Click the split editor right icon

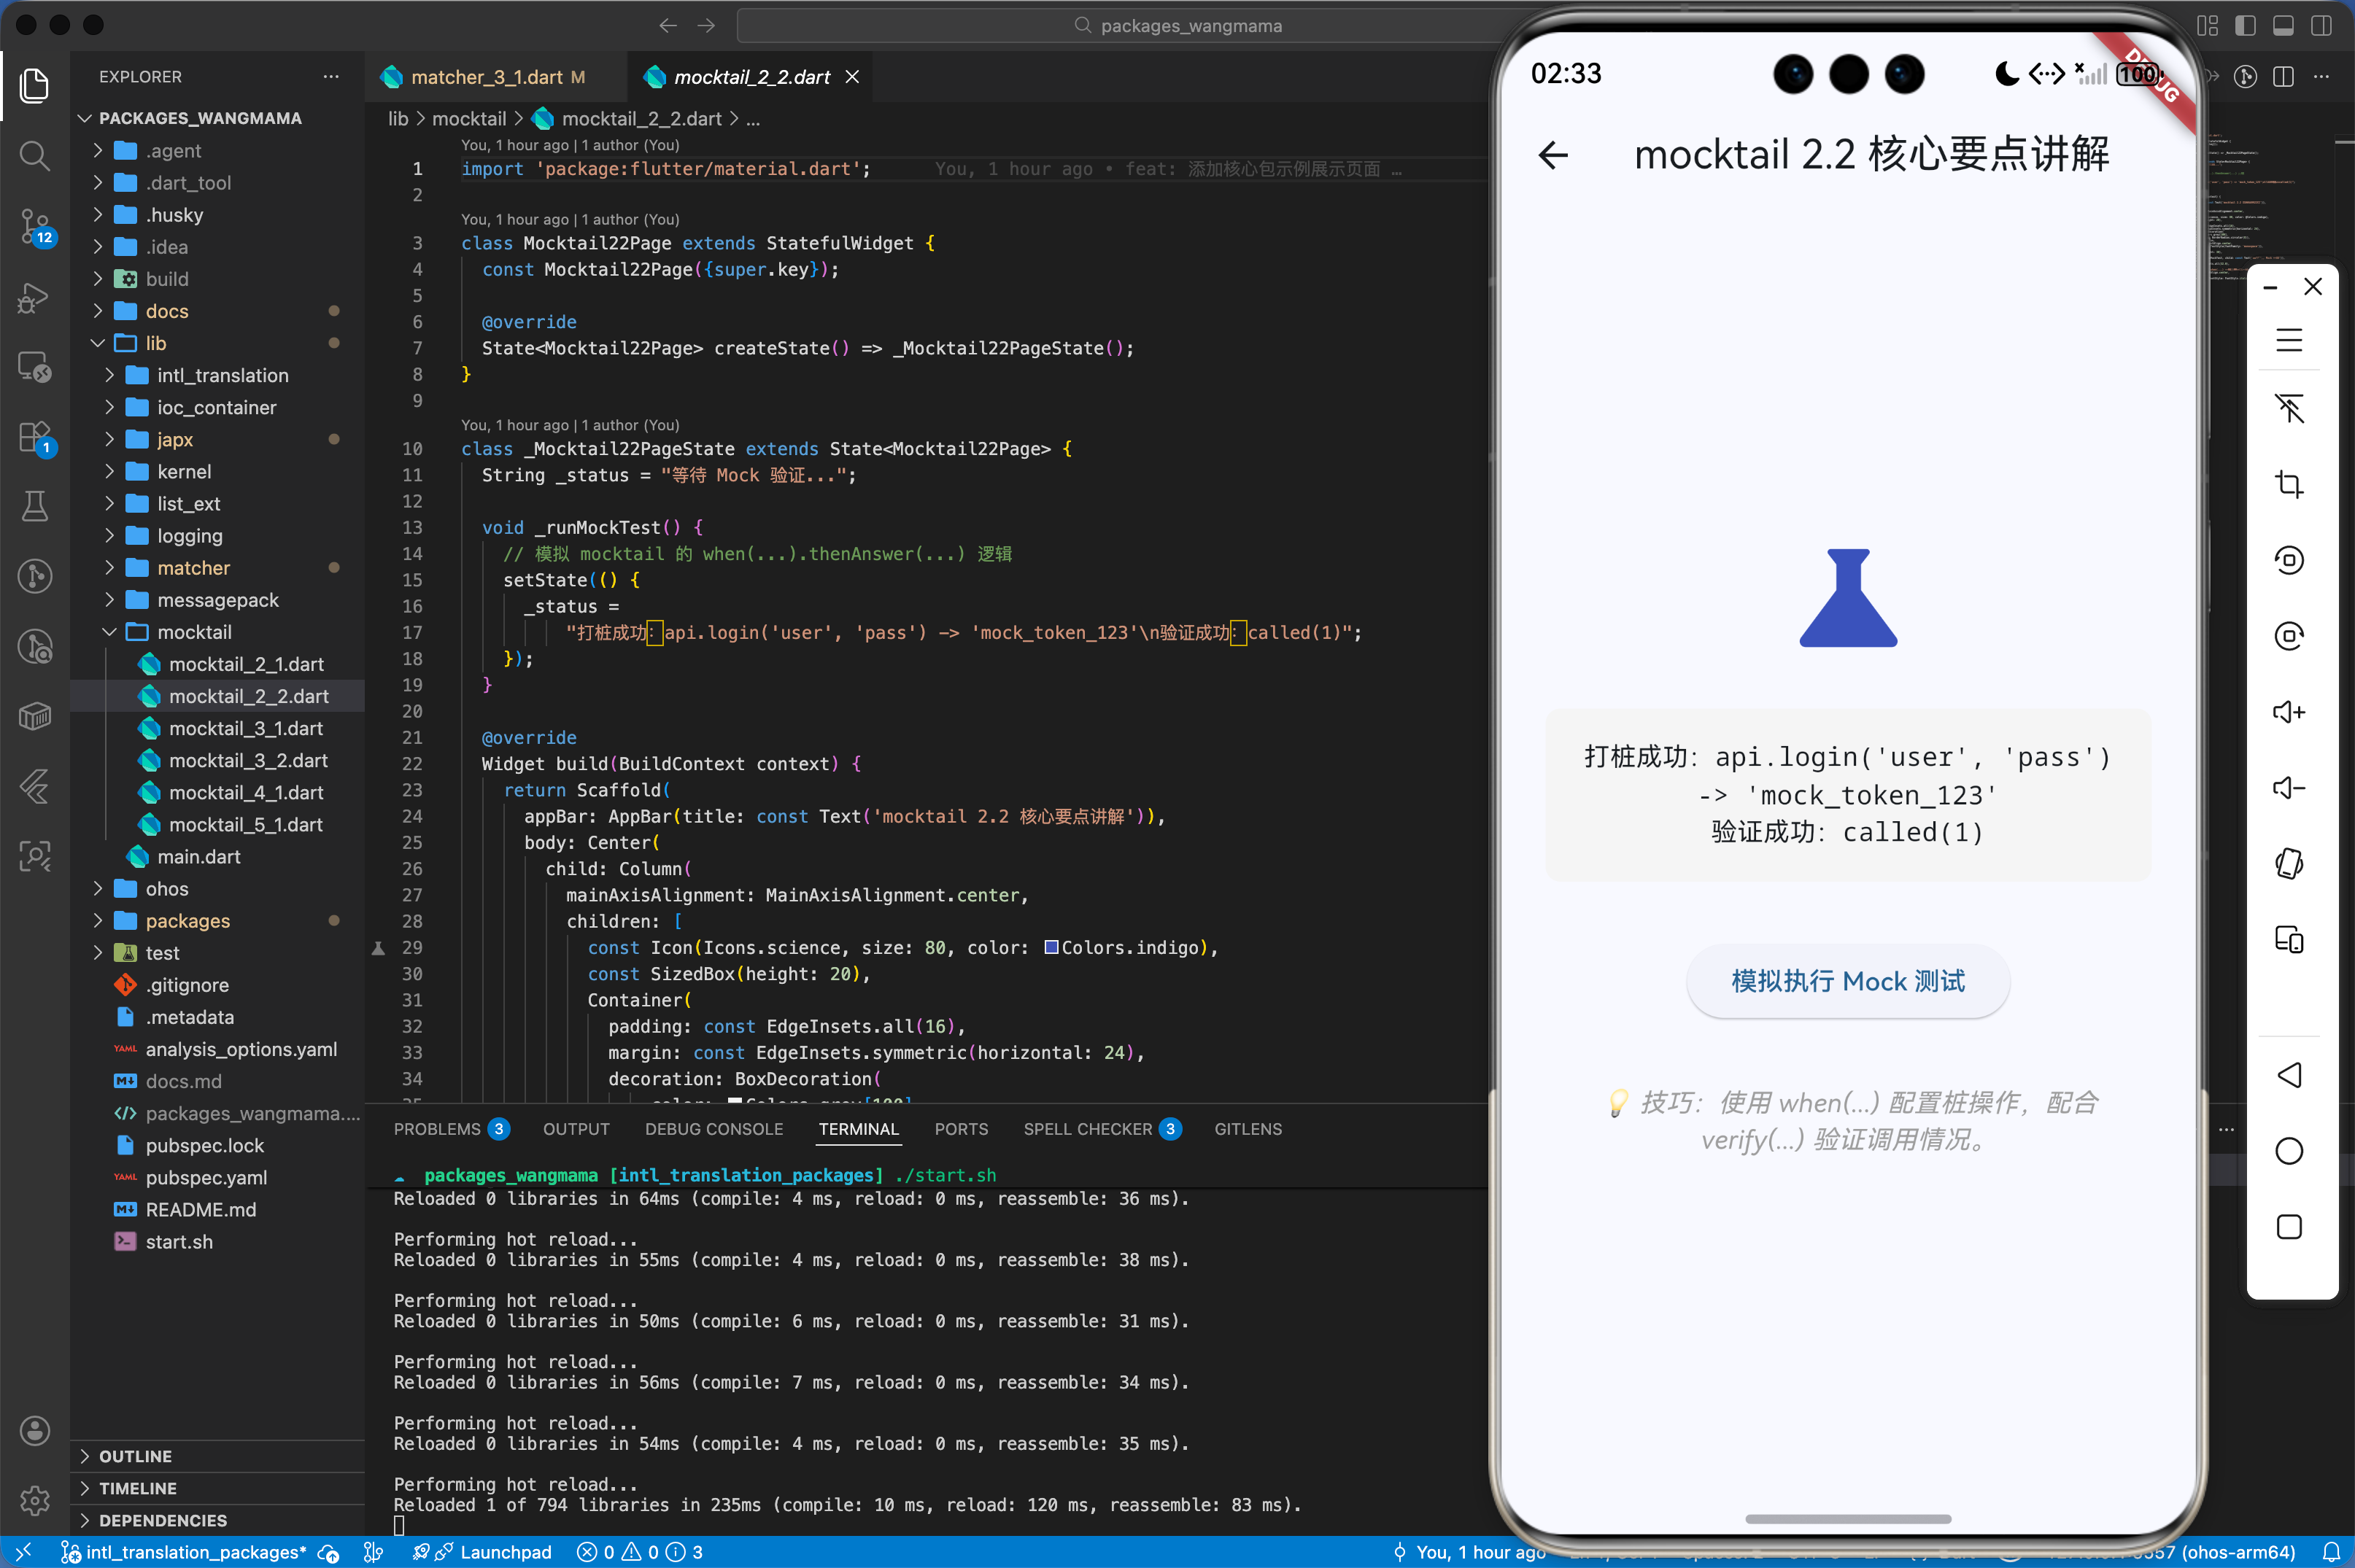pos(2283,77)
